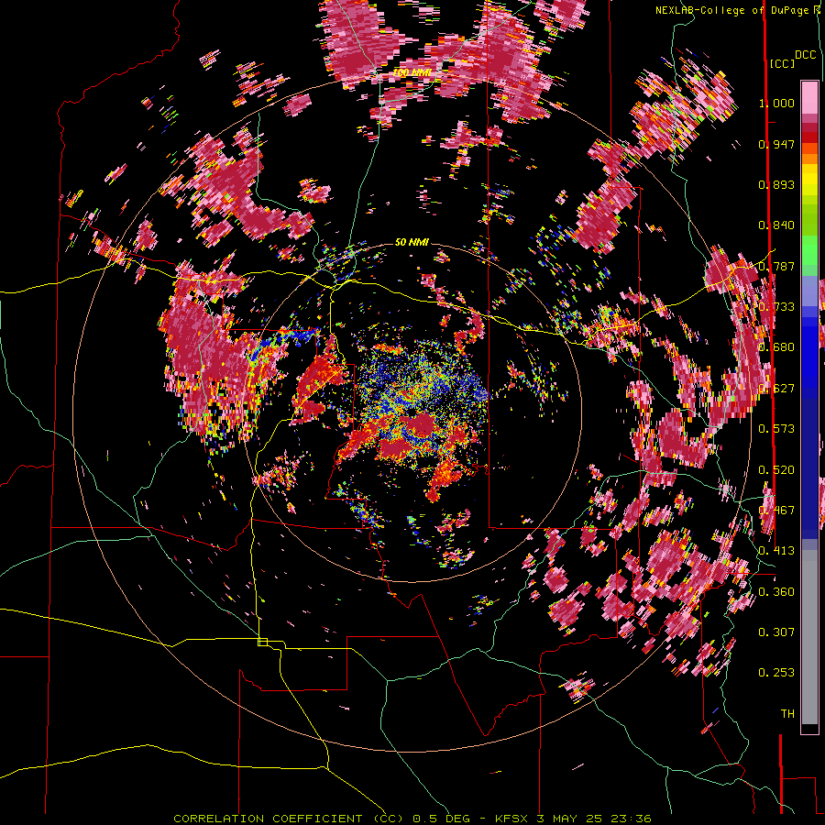This screenshot has width=825, height=825.
Task: Select the 50 NMI range ring label
Action: coord(412,242)
